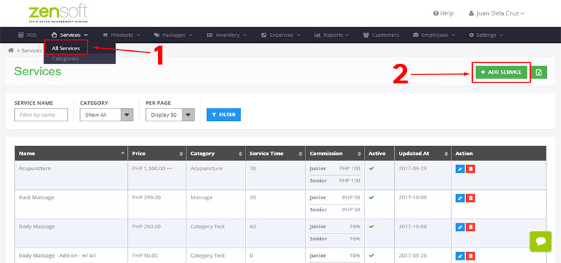Delete the Body Massage 60-minute service

pyautogui.click(x=470, y=227)
